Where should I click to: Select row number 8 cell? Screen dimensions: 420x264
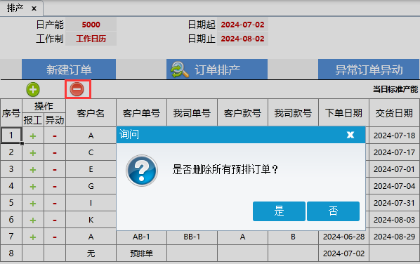[11, 253]
